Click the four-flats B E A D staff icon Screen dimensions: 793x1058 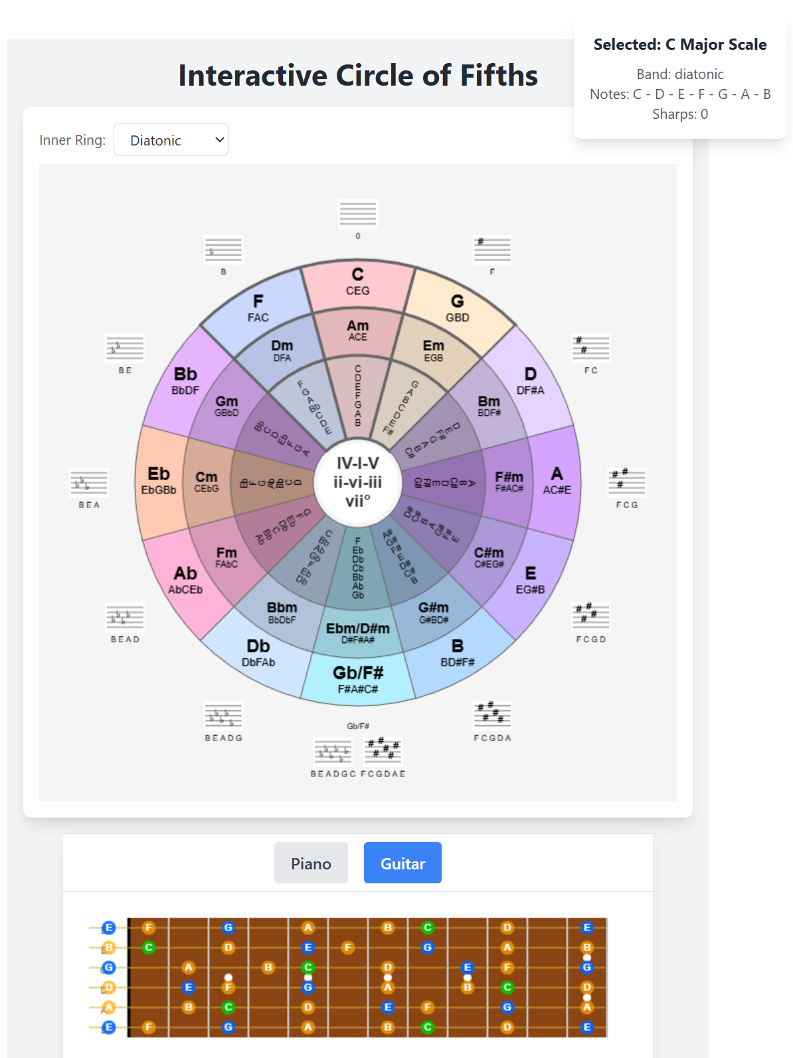pyautogui.click(x=126, y=617)
